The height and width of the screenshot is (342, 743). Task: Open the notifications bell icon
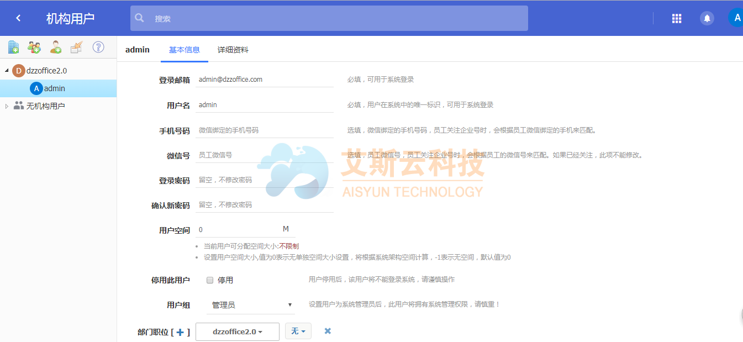(x=707, y=18)
